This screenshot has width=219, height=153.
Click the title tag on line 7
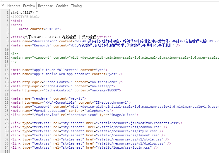[x=61, y=37]
